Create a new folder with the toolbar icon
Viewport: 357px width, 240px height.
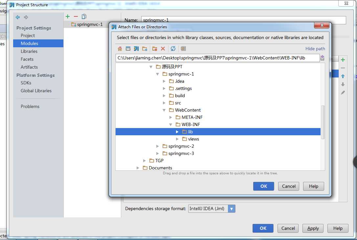(x=155, y=49)
